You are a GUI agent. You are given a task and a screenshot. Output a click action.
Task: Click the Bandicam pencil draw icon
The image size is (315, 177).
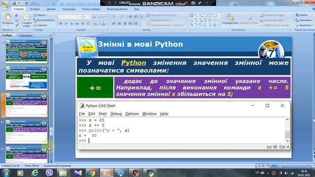pyautogui.click(x=200, y=3)
